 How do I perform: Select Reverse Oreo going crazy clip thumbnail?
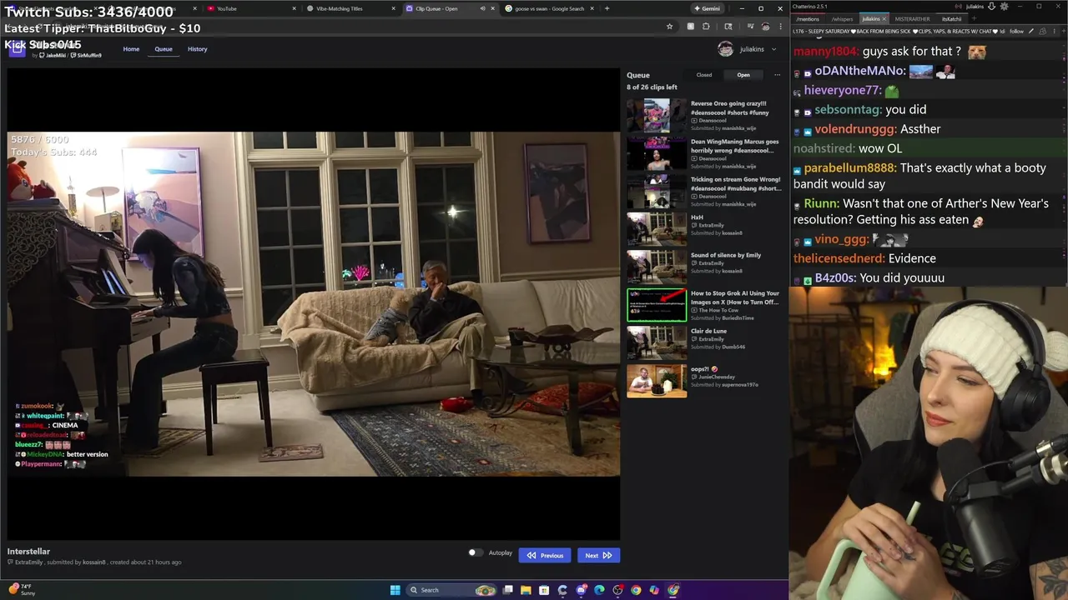[x=657, y=116]
